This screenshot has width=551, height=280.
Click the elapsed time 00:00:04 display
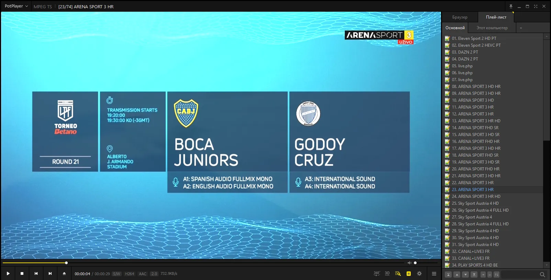tap(82, 274)
